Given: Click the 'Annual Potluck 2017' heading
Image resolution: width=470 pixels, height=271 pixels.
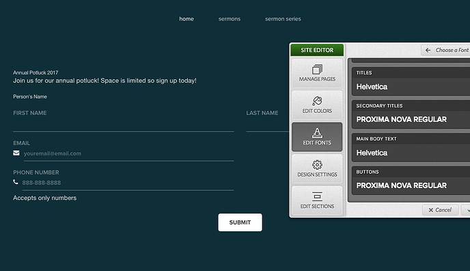Looking at the screenshot, I should (36, 73).
